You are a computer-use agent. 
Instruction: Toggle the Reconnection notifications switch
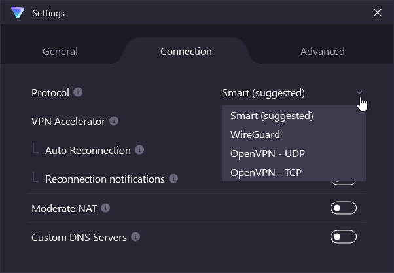coord(343,182)
